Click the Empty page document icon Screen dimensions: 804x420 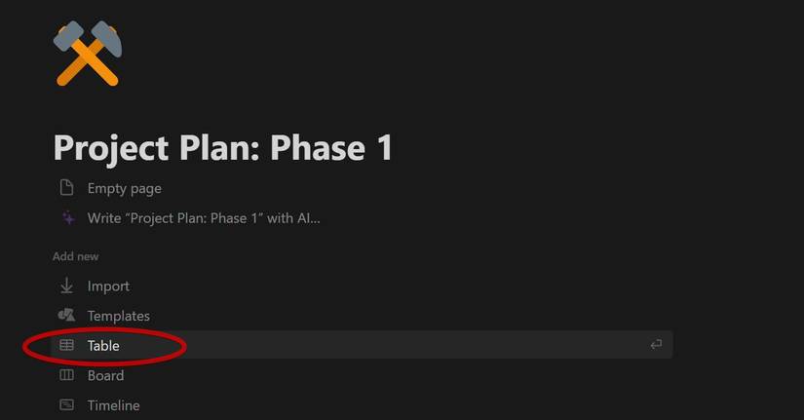(66, 188)
